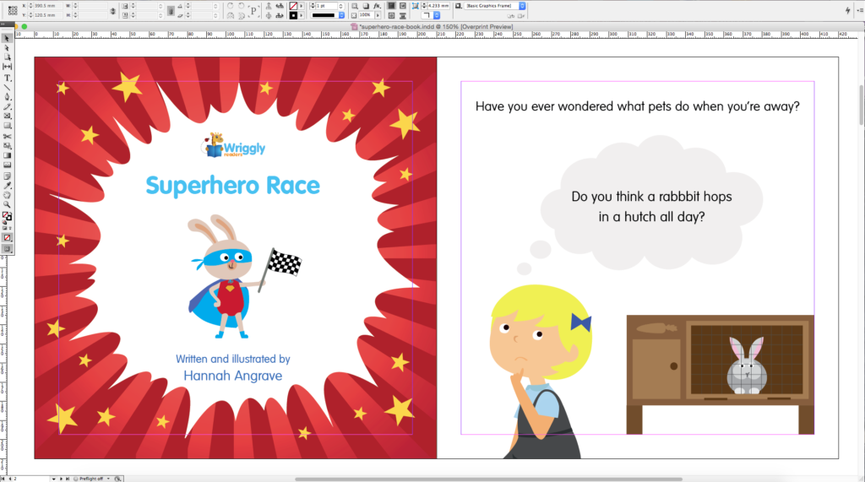Go to next page arrow in status bar

[61, 479]
